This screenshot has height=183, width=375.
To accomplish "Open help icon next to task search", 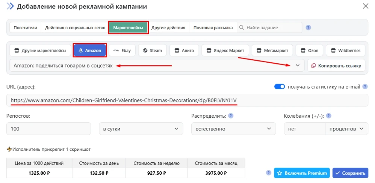I will click(308, 28).
